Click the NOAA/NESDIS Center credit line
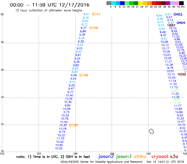 (102, 162)
